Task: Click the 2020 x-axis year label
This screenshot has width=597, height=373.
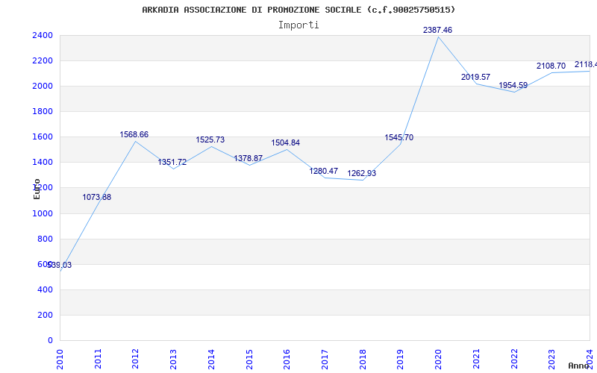Action: pos(438,358)
